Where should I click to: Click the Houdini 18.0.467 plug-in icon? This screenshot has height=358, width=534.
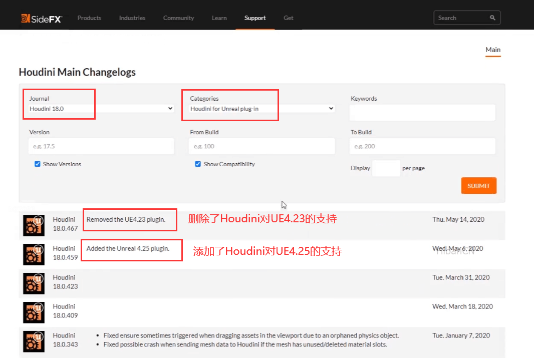point(34,225)
